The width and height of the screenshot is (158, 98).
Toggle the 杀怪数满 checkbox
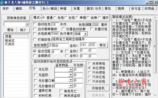pyautogui.click(x=35, y=33)
